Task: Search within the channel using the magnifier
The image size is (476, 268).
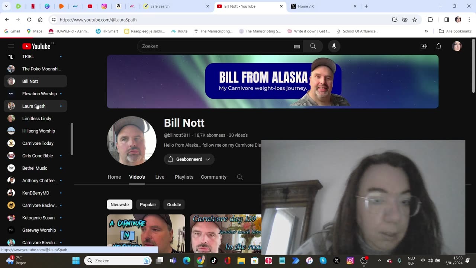Action: click(x=240, y=177)
